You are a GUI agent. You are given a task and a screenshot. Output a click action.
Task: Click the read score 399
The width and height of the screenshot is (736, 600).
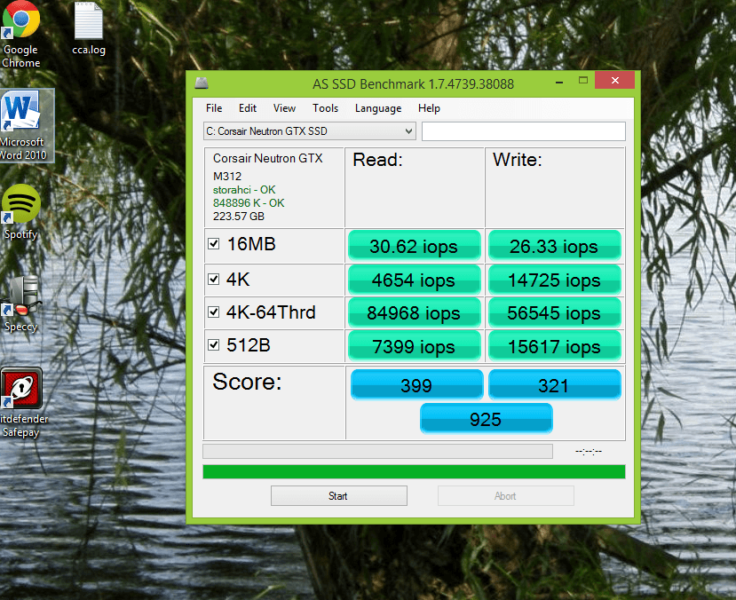click(x=416, y=384)
